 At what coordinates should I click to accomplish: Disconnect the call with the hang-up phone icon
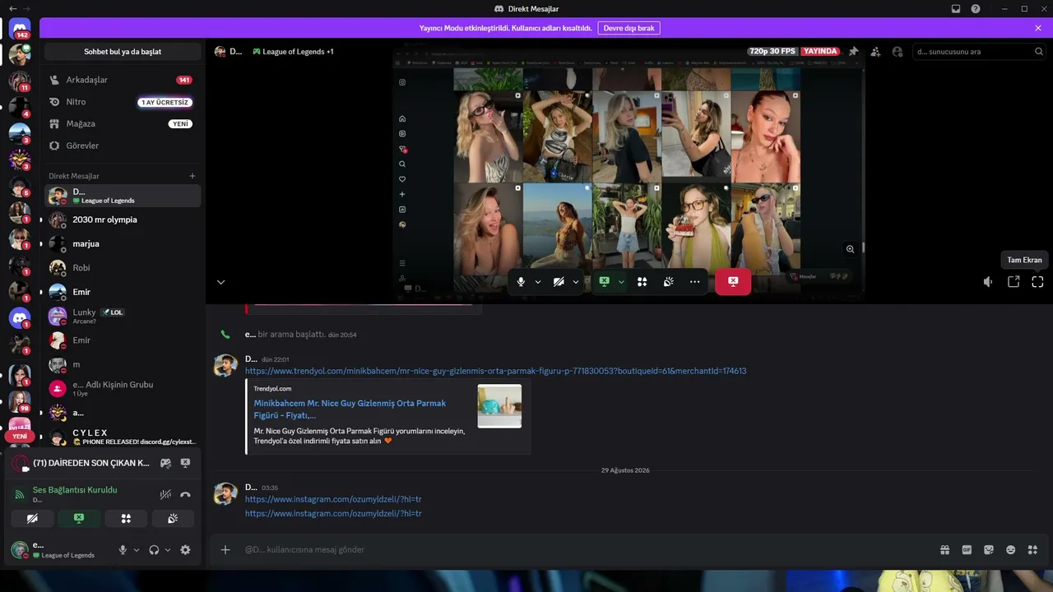(185, 494)
